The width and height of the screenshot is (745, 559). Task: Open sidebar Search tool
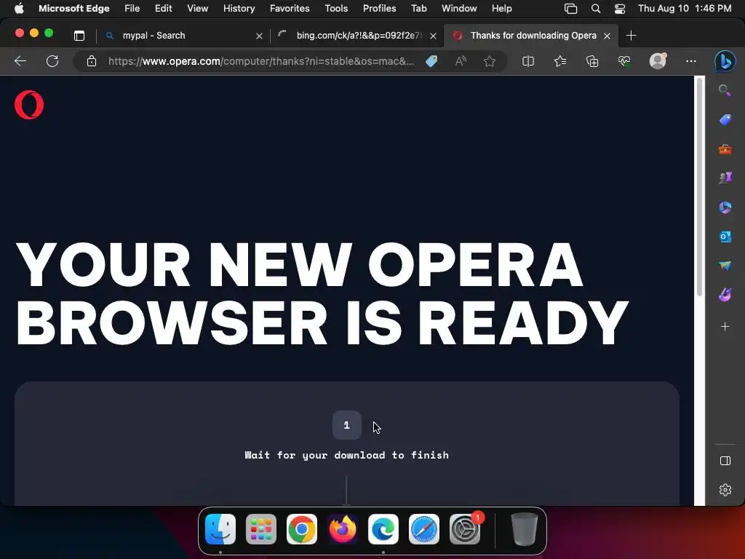click(x=725, y=90)
